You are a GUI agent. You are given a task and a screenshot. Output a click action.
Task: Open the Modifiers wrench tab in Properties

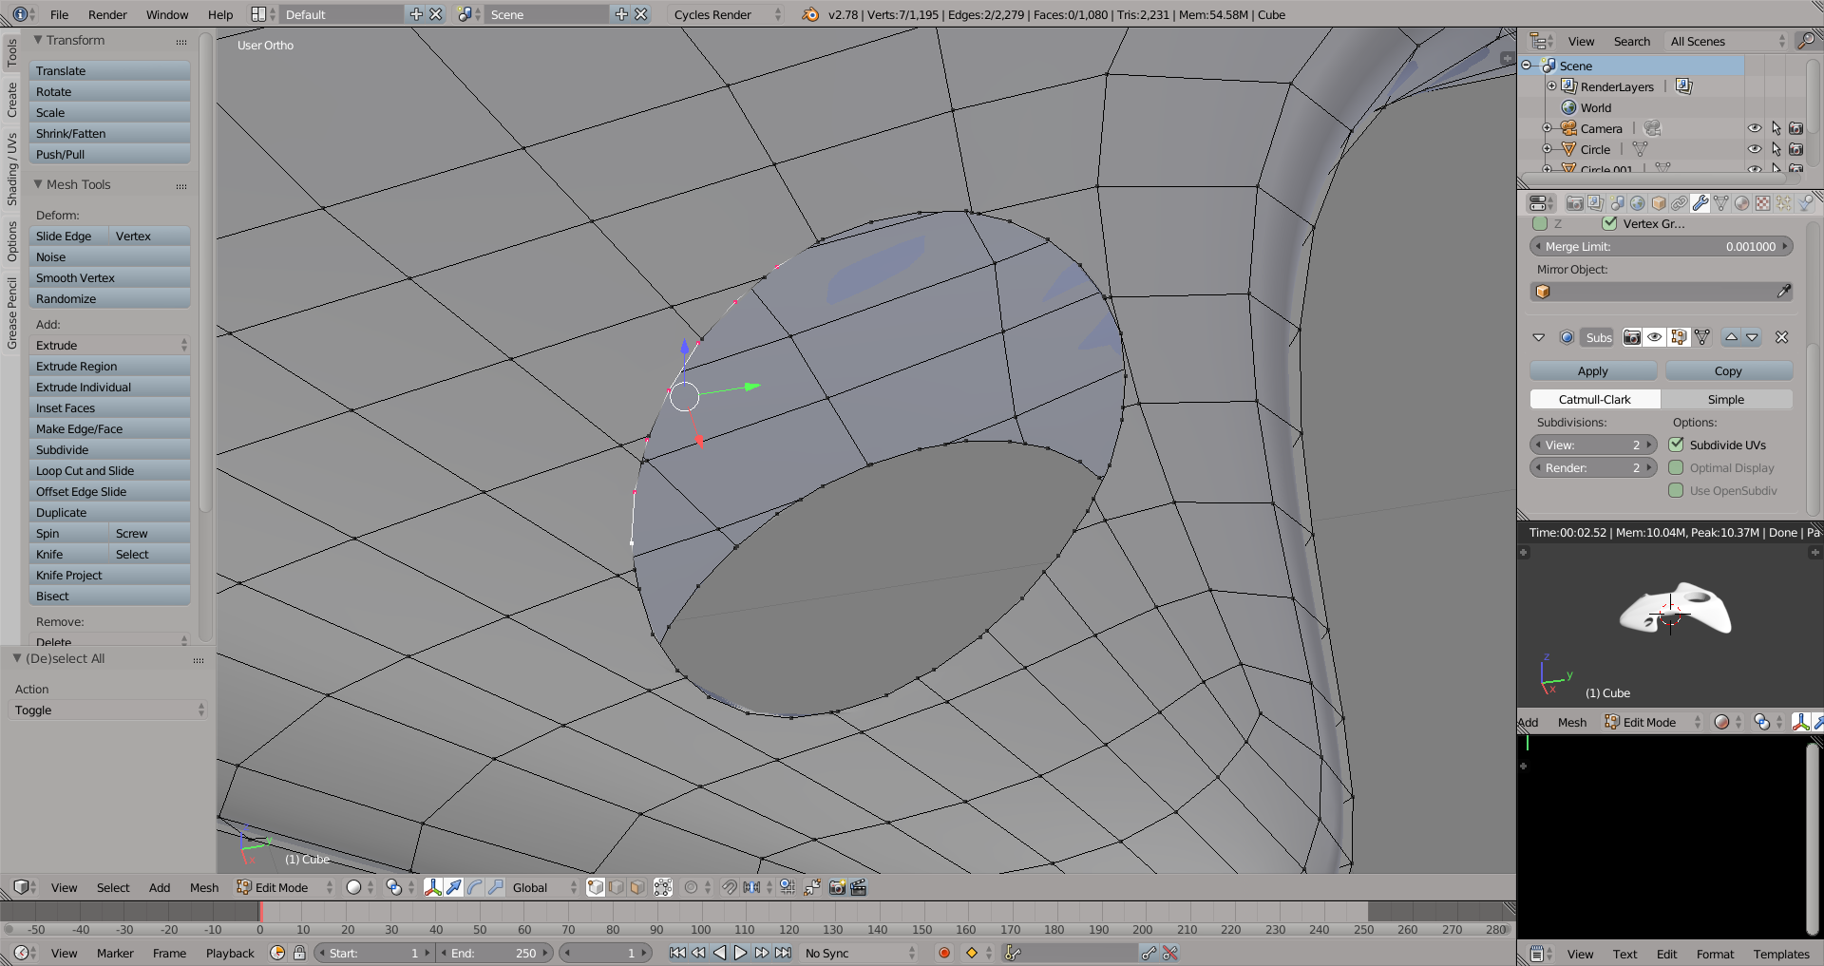1700,203
